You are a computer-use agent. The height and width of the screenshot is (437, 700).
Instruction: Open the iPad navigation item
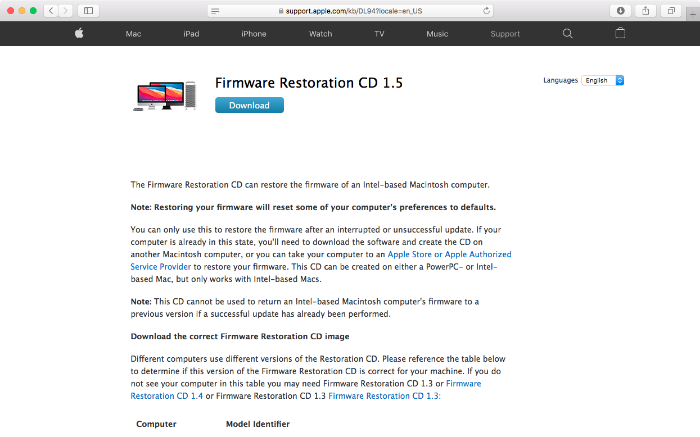[191, 34]
